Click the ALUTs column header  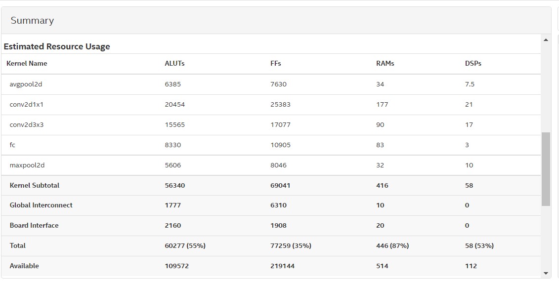click(x=174, y=64)
